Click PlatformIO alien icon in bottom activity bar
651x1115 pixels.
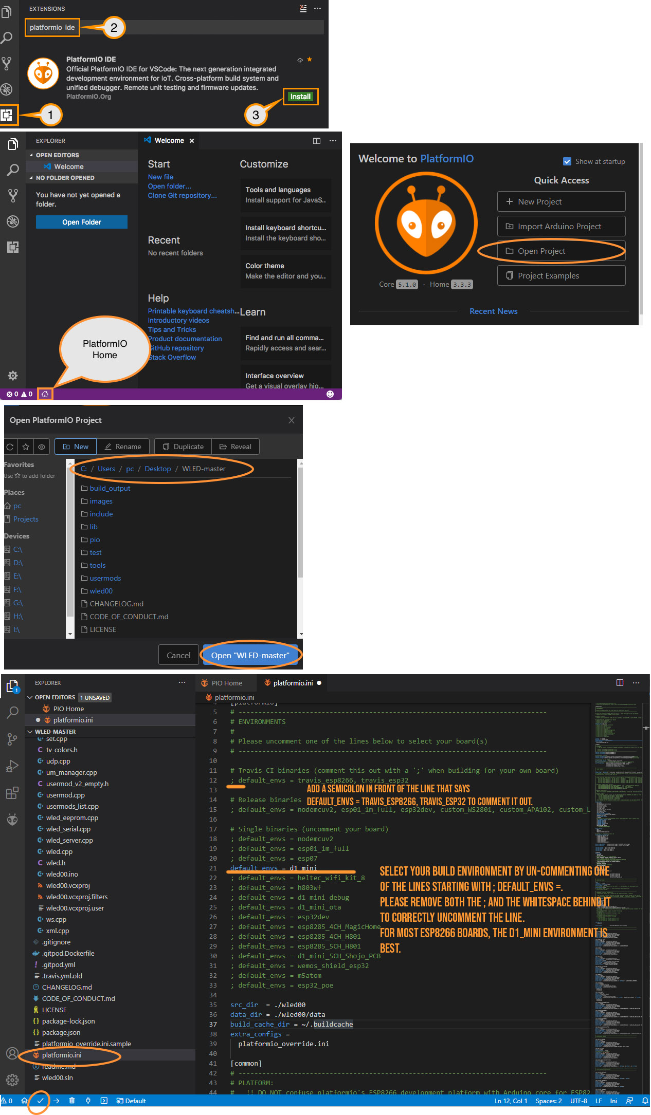click(12, 820)
